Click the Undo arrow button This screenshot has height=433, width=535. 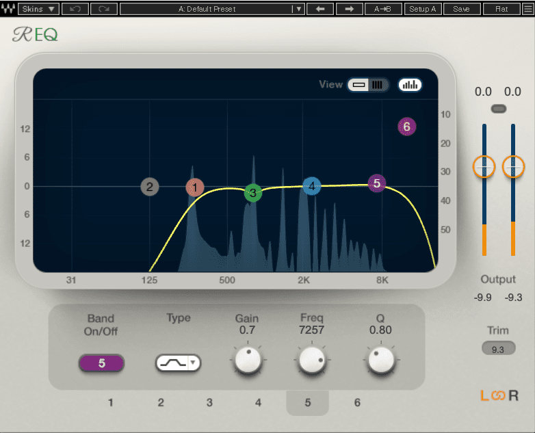75,9
